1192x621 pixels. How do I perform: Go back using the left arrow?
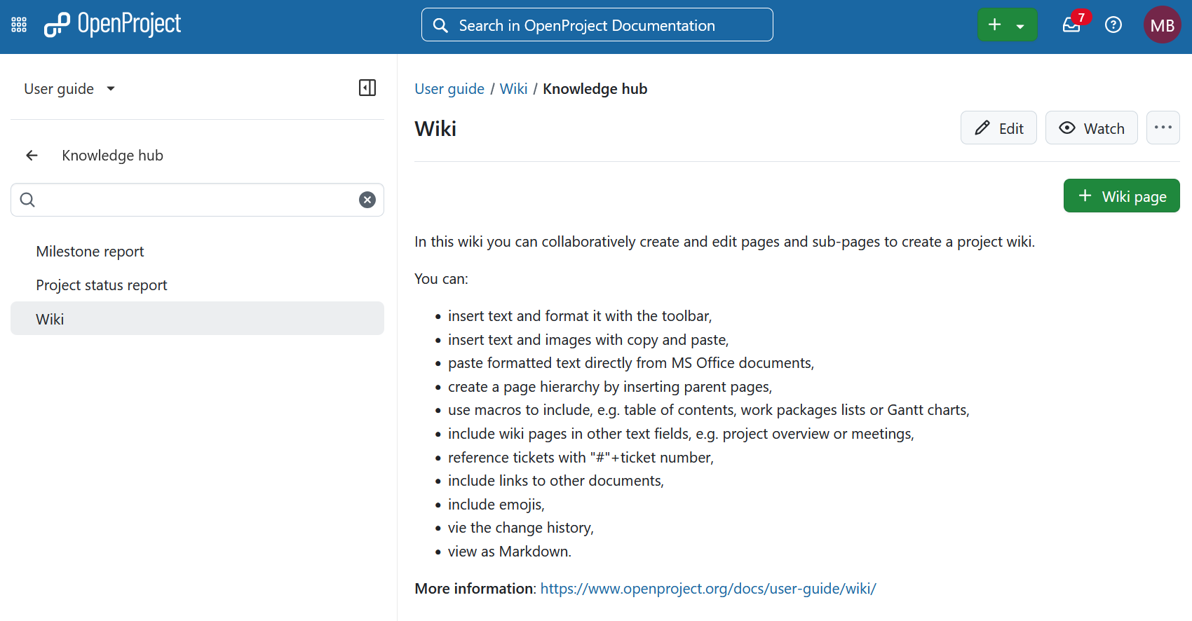click(32, 156)
